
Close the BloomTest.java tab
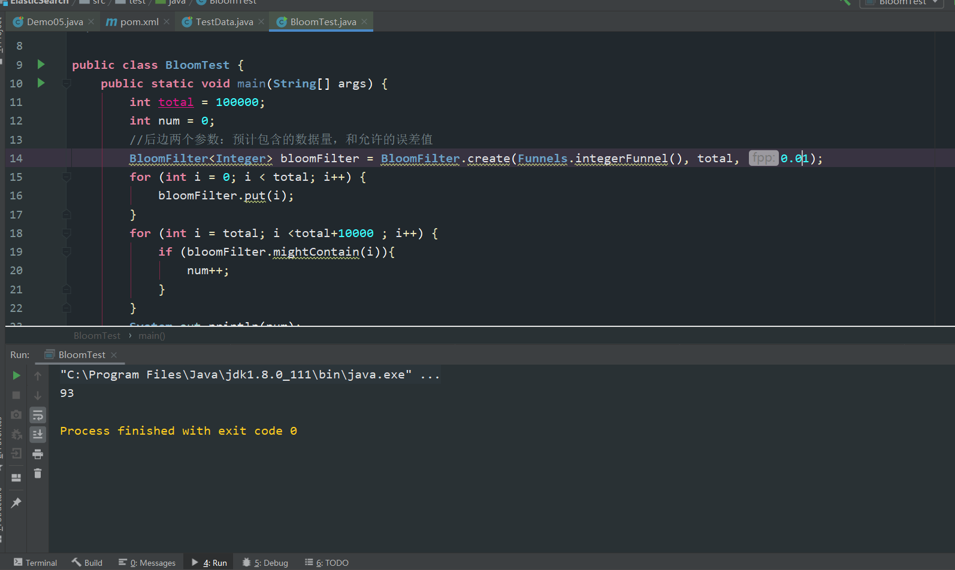(x=364, y=22)
